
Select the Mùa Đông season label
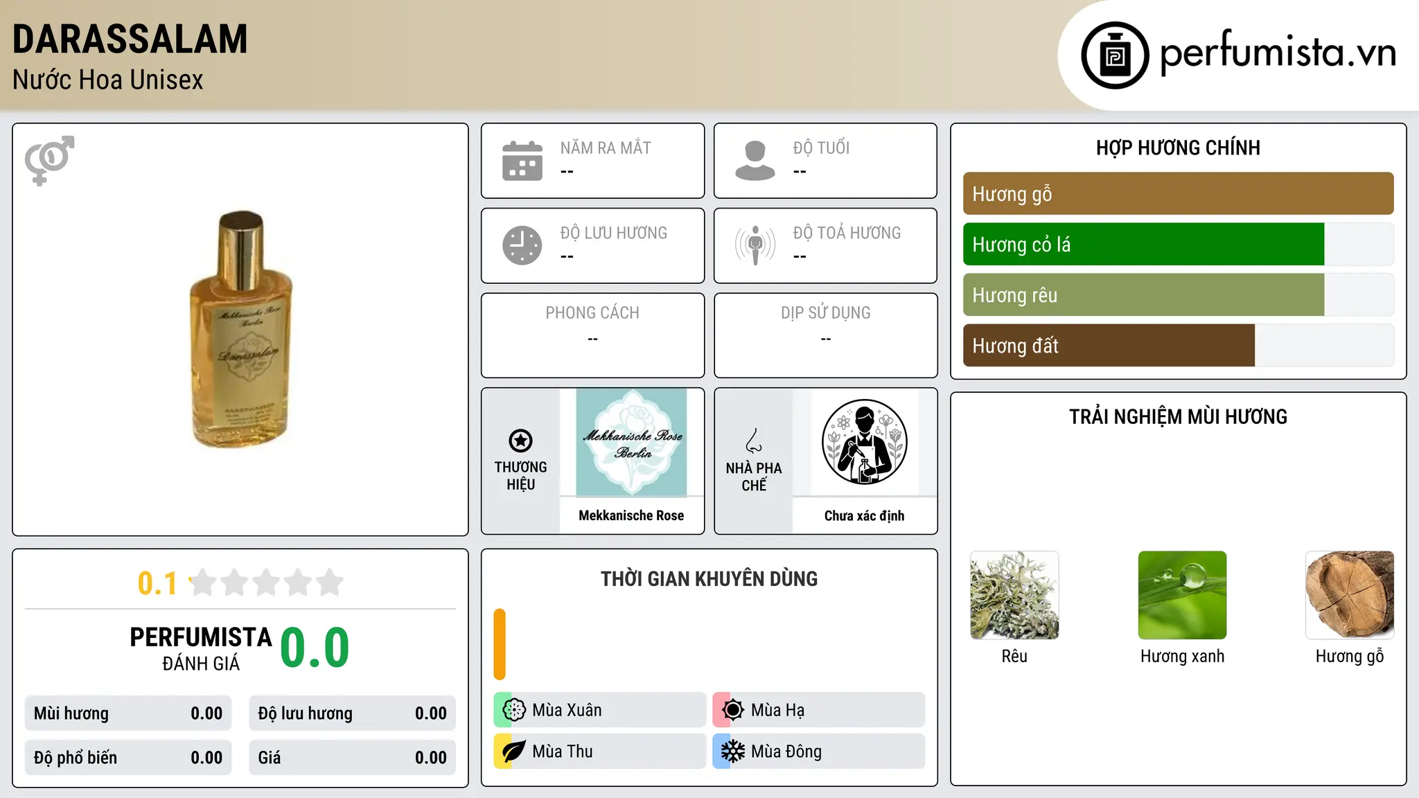(786, 752)
